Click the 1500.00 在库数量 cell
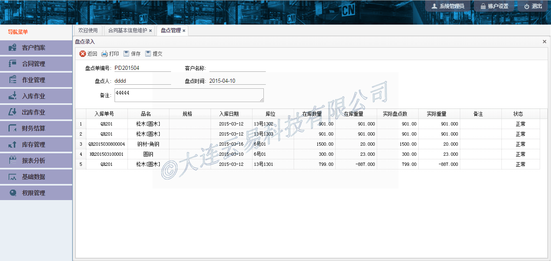The width and height of the screenshot is (551, 261). pyautogui.click(x=314, y=144)
